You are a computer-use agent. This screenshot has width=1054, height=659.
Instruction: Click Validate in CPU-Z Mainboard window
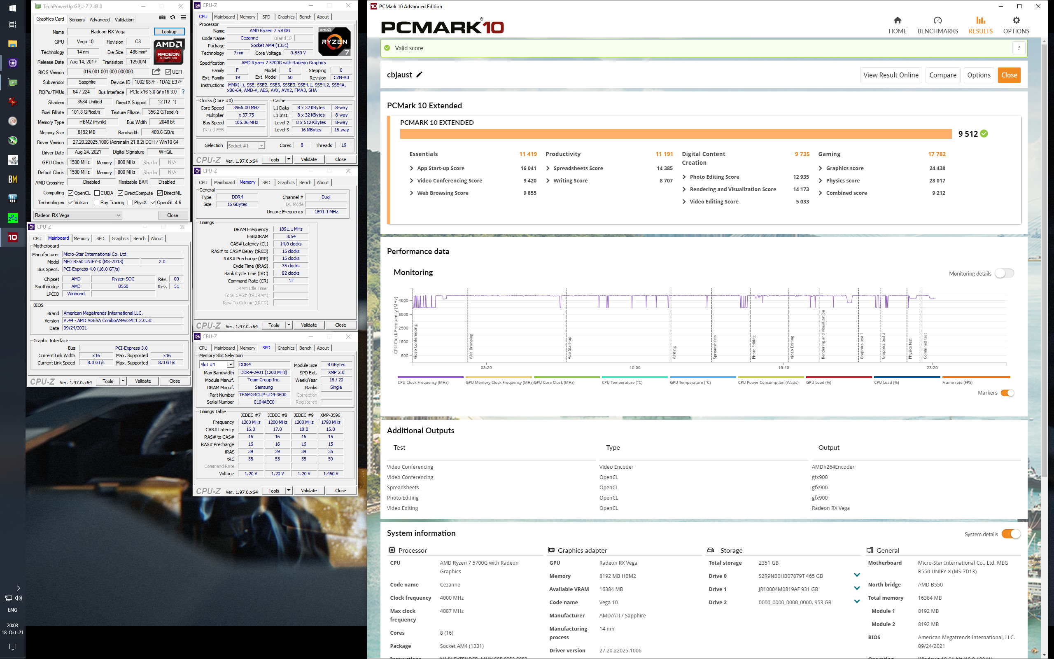coord(143,381)
